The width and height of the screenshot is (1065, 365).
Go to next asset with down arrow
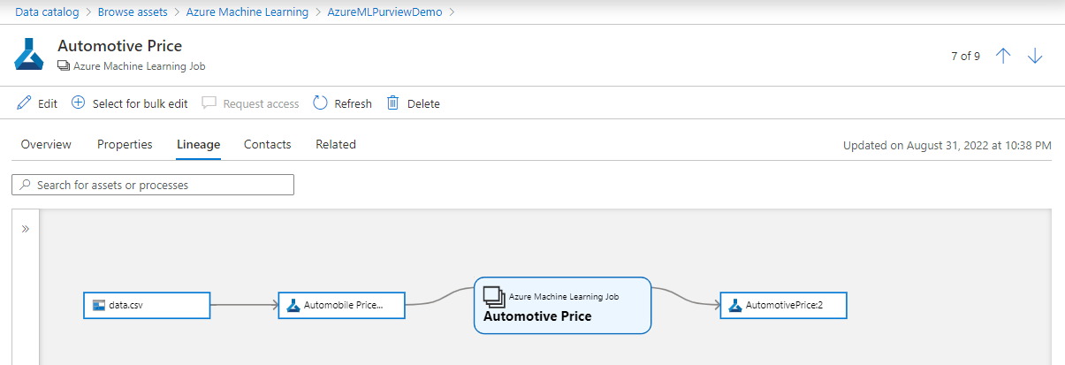(x=1035, y=56)
